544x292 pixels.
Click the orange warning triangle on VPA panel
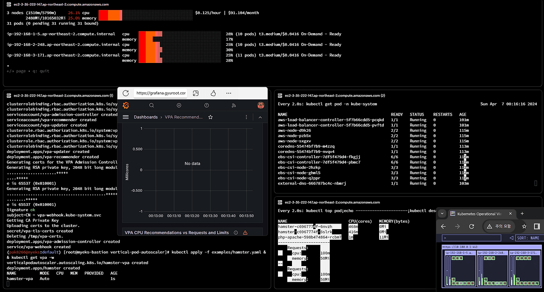coord(245,232)
